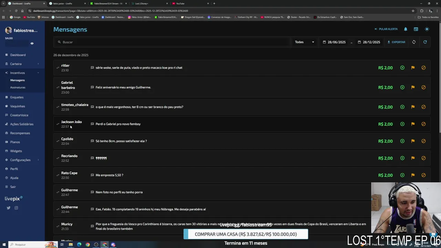The width and height of the screenshot is (441, 248).
Task: Switch to fabio junior - LivePix tab
Action: click(67, 3)
